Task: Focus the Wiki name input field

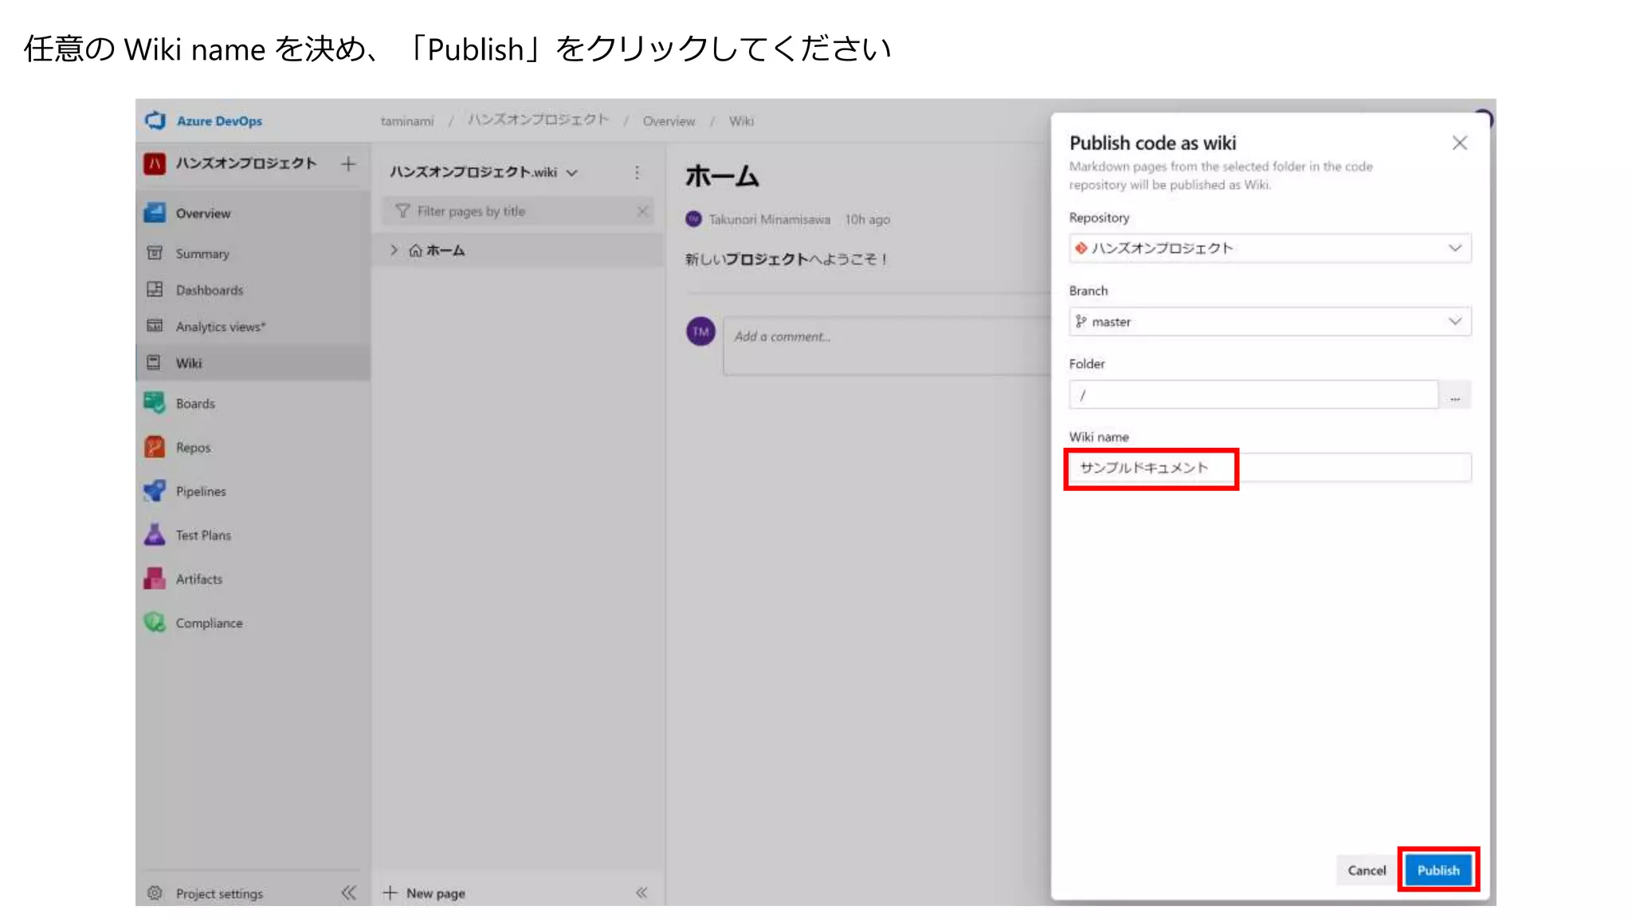Action: coord(1270,468)
